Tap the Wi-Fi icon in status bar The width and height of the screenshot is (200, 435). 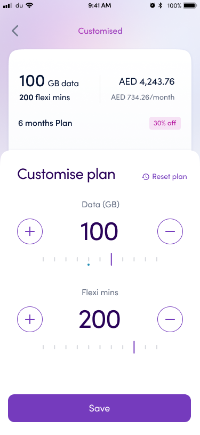[x=29, y=5]
